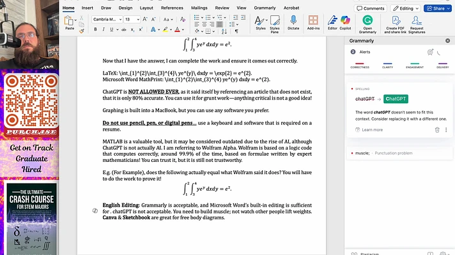455x255 pixels.
Task: Open the font name dropdown
Action: (x=120, y=19)
